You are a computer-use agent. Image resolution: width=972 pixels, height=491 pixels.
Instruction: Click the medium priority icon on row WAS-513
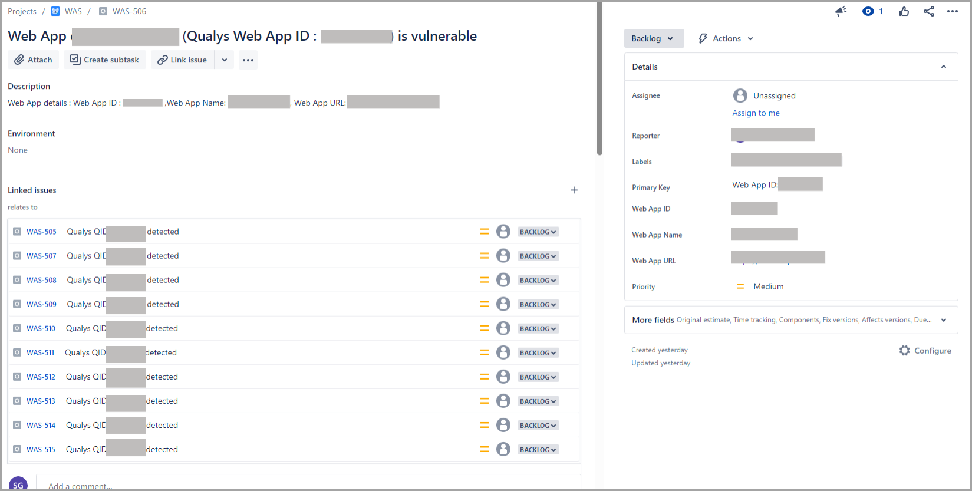[x=485, y=401]
